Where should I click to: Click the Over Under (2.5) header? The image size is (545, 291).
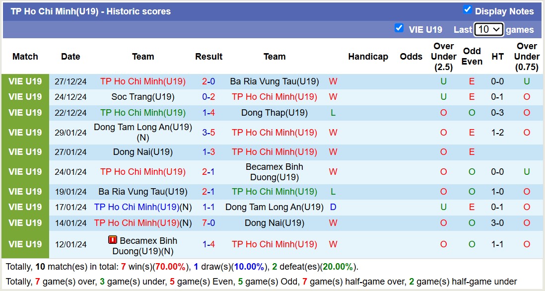pyautogui.click(x=443, y=57)
